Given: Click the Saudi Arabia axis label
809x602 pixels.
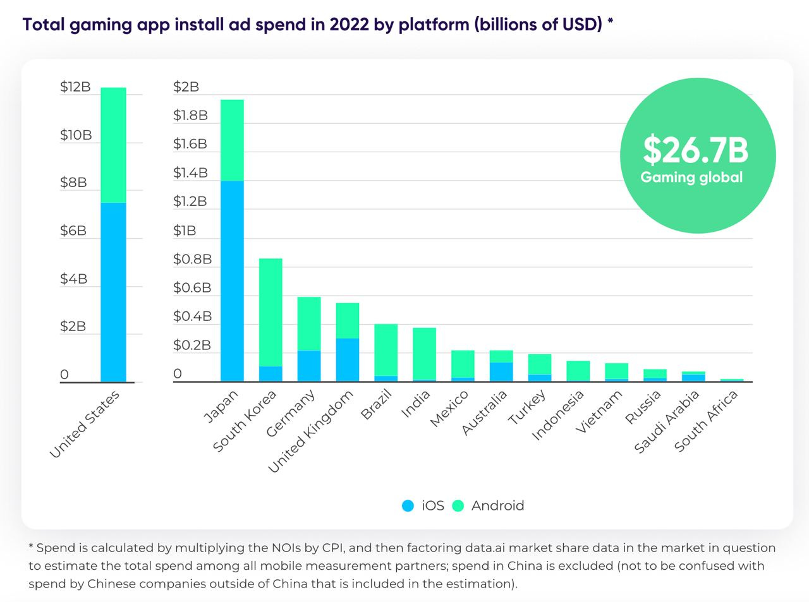Looking at the screenshot, I should (x=667, y=421).
